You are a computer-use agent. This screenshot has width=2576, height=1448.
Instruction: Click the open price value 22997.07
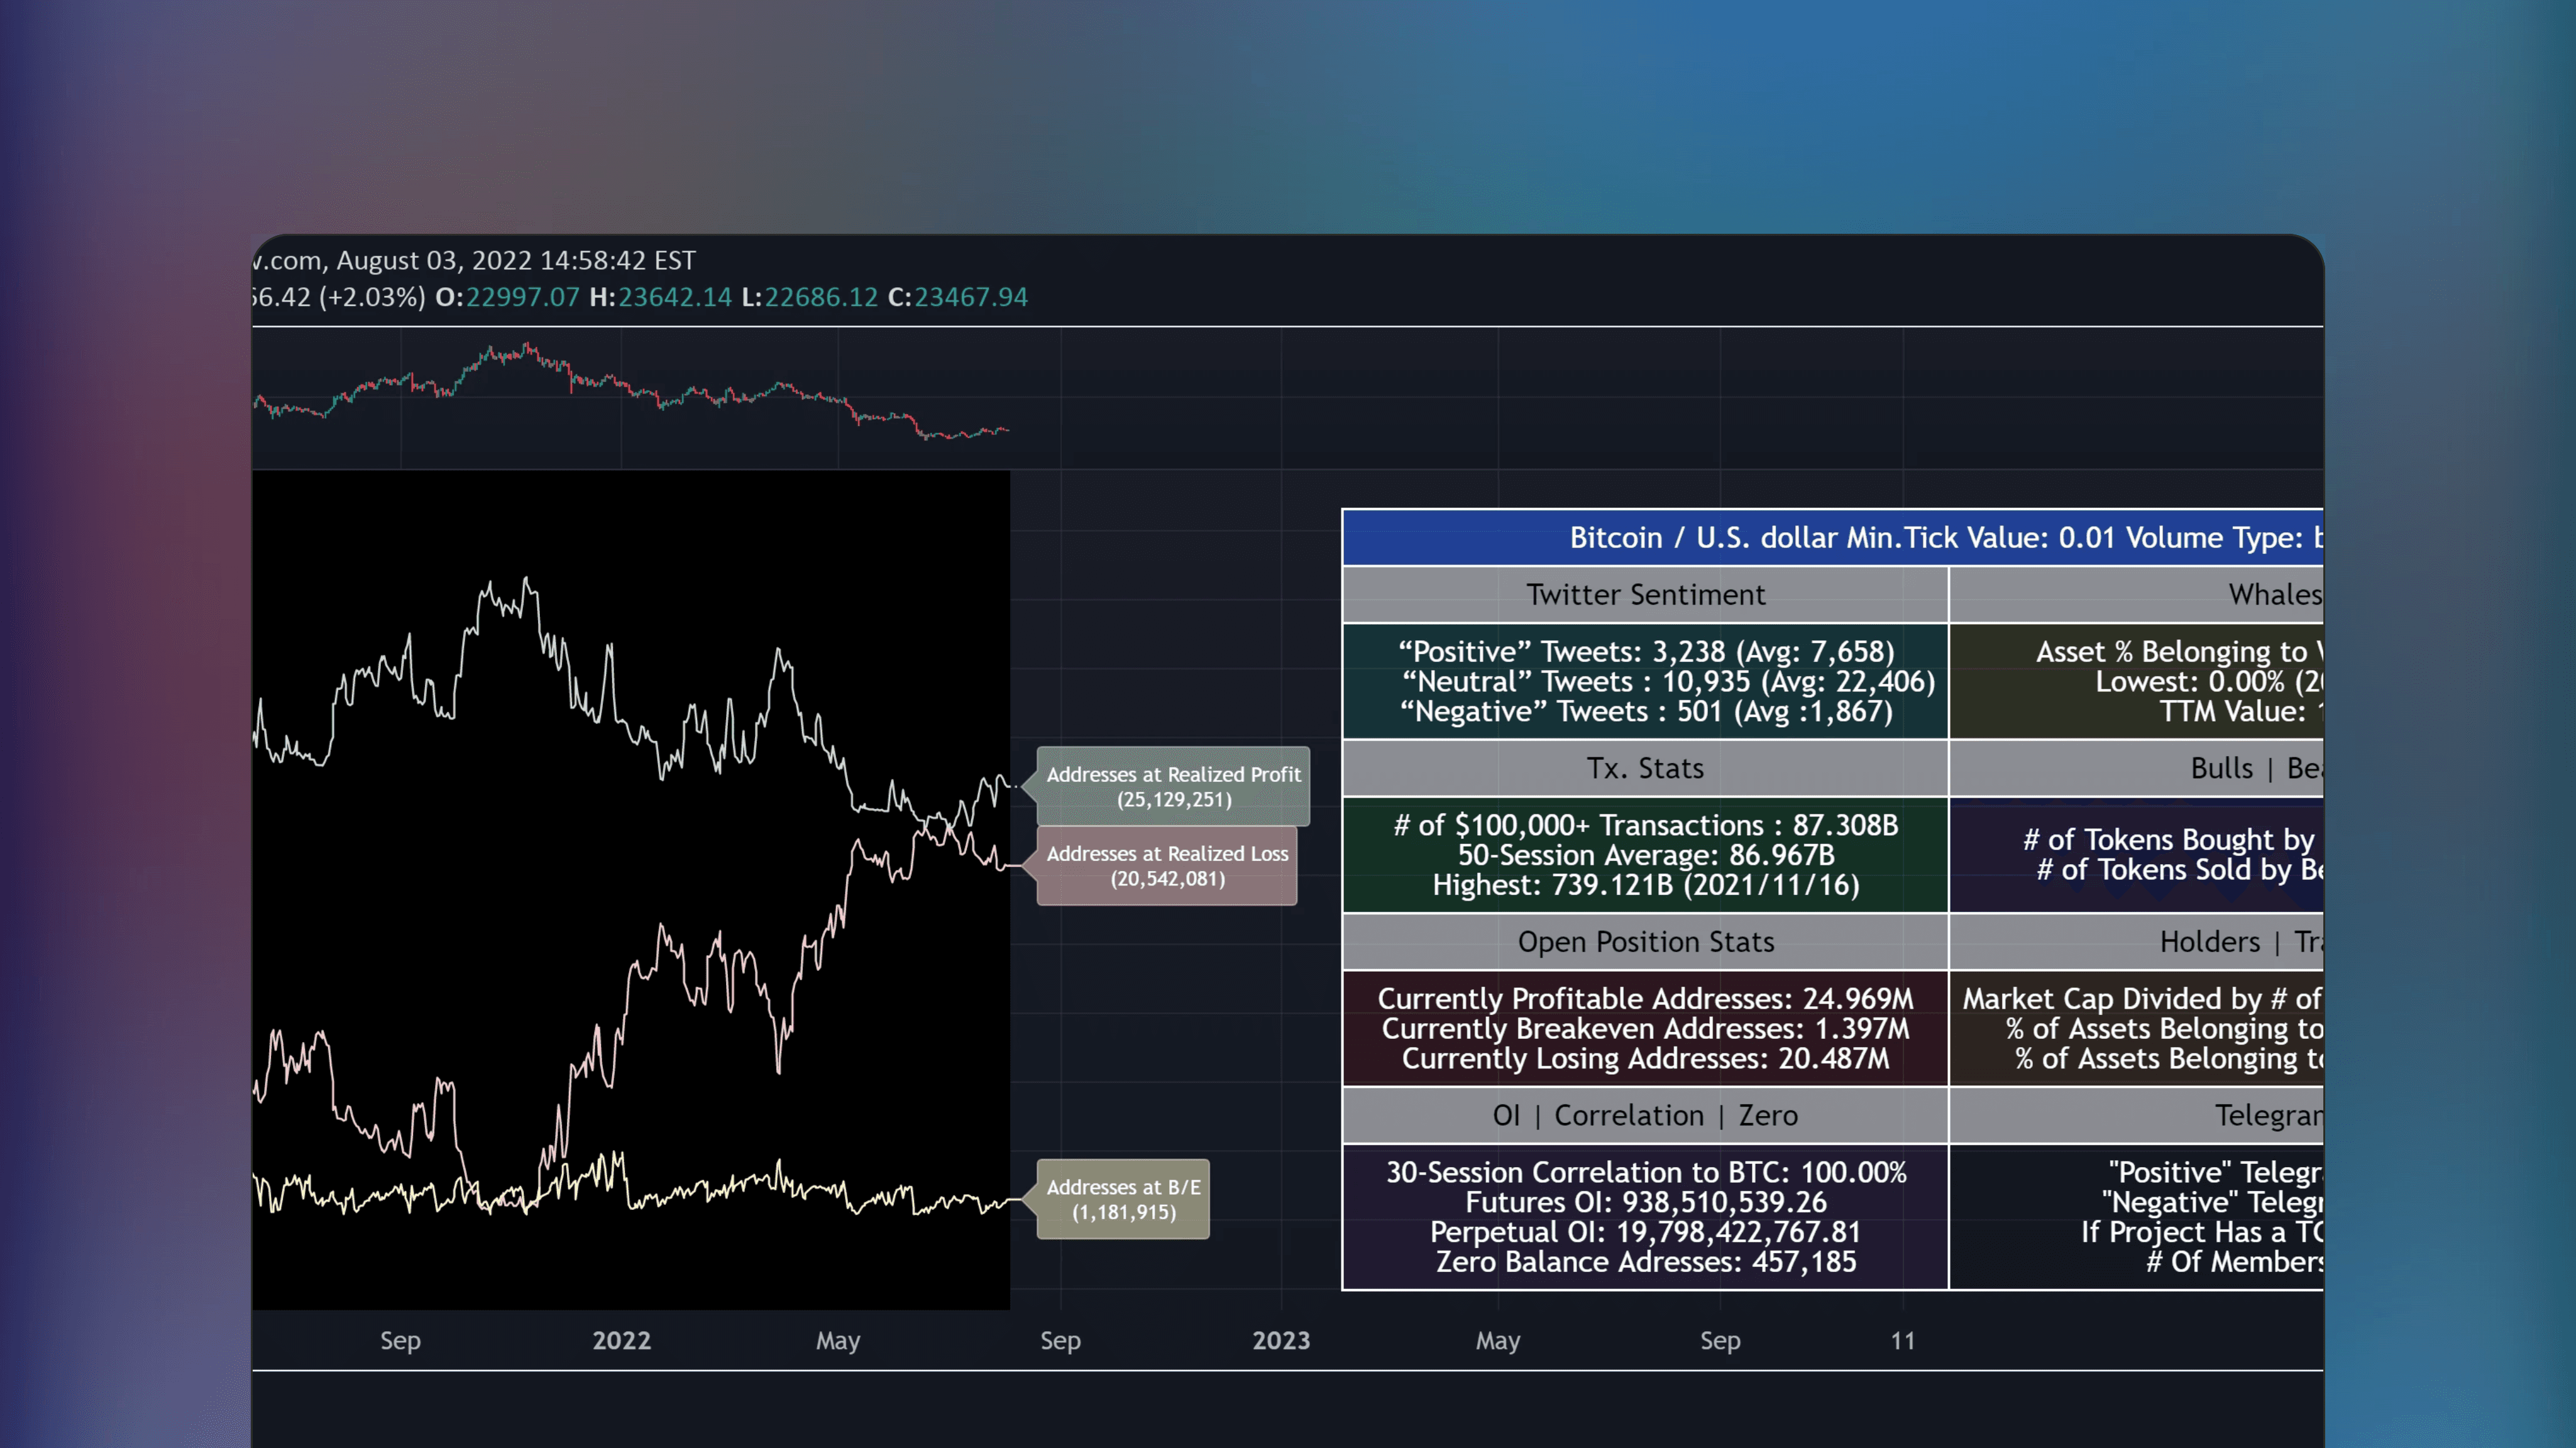click(524, 297)
